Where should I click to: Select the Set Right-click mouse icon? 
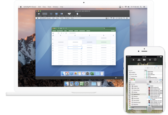(77, 14)
